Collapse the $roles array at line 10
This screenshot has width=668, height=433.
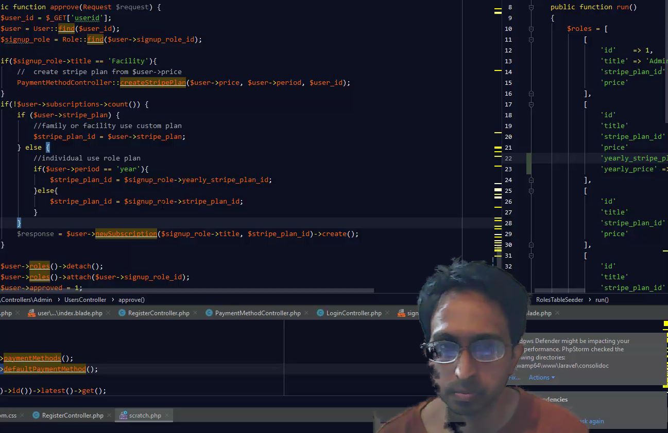click(x=531, y=29)
